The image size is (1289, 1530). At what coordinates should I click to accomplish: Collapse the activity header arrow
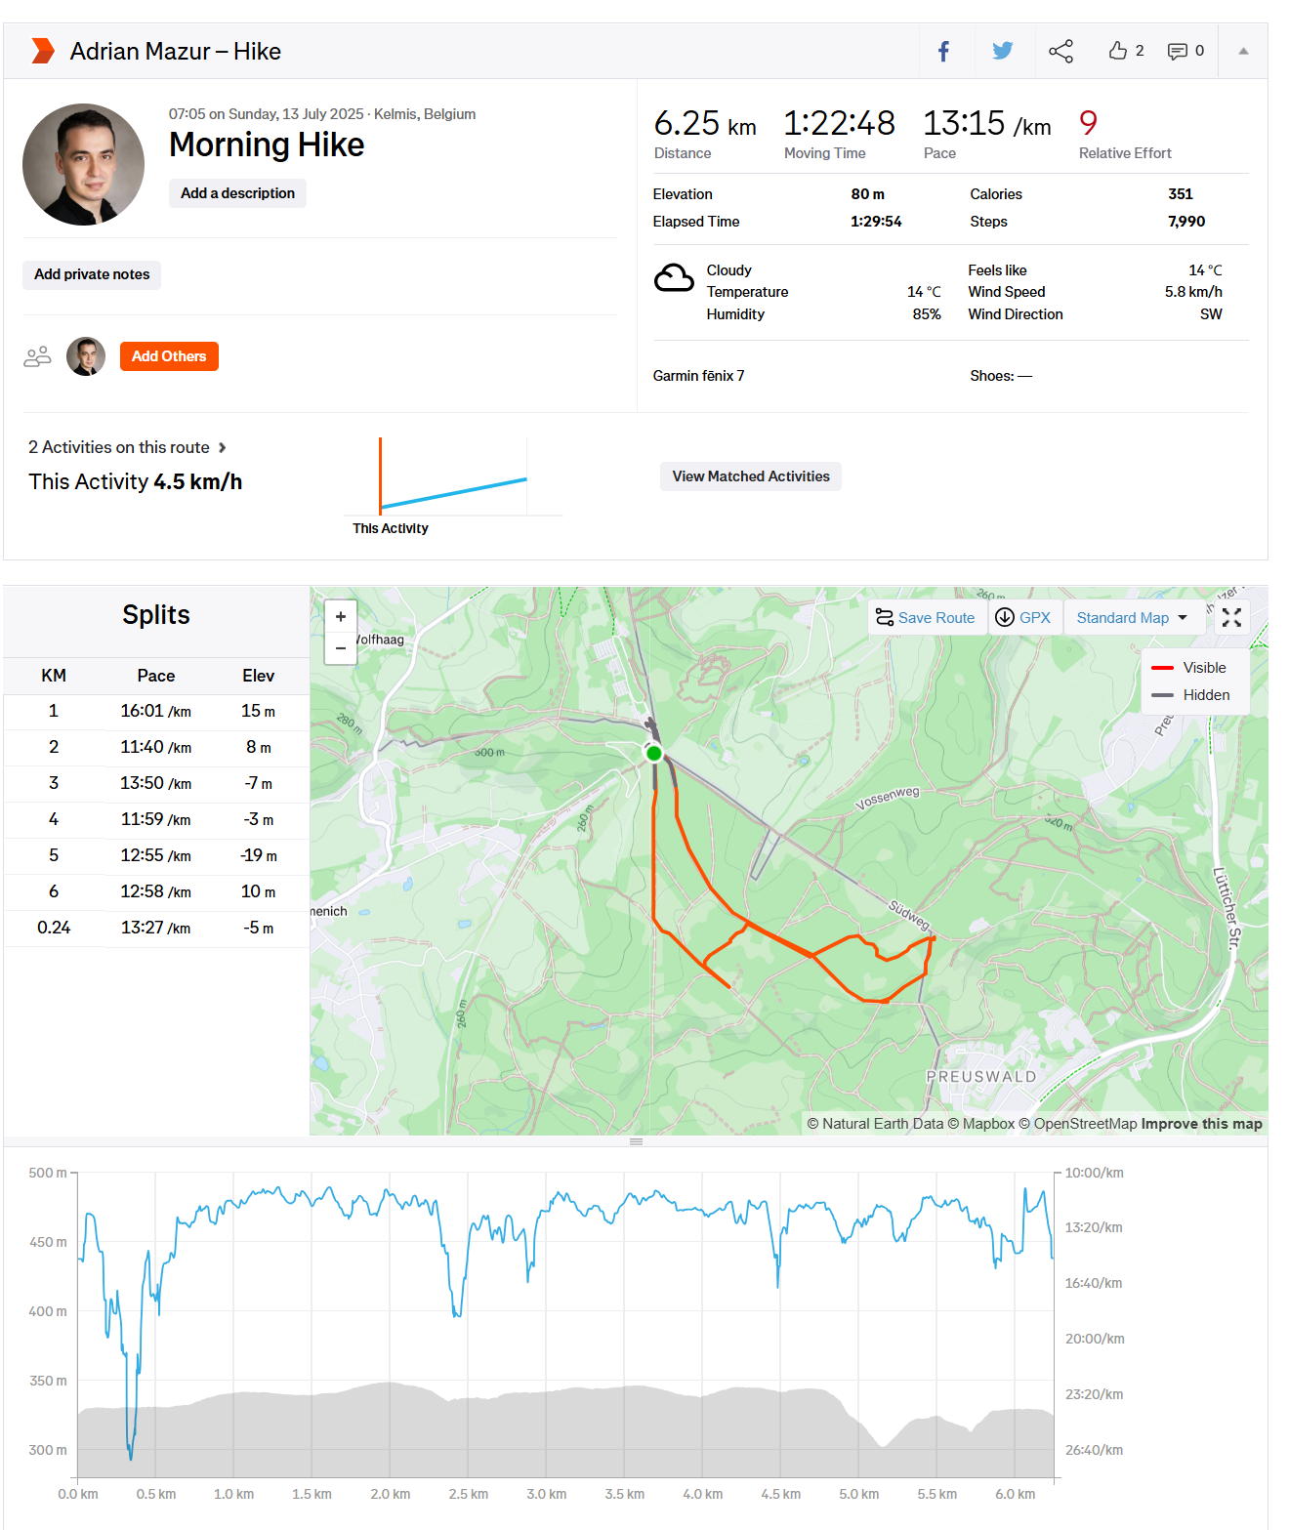[x=1243, y=52]
